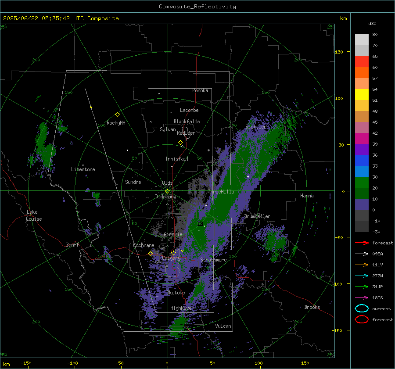Click the Vulcan city label
395x369 pixels.
click(x=223, y=326)
